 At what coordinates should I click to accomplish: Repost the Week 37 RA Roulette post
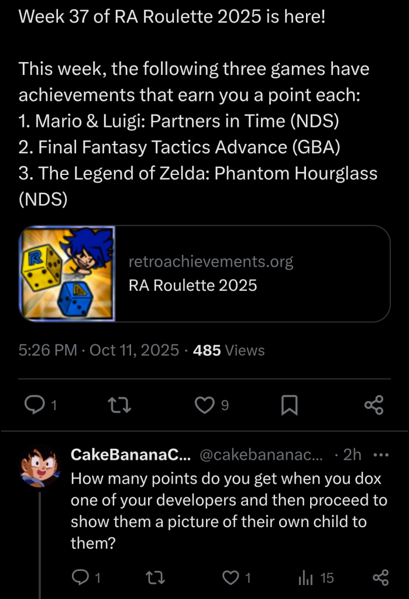click(121, 405)
